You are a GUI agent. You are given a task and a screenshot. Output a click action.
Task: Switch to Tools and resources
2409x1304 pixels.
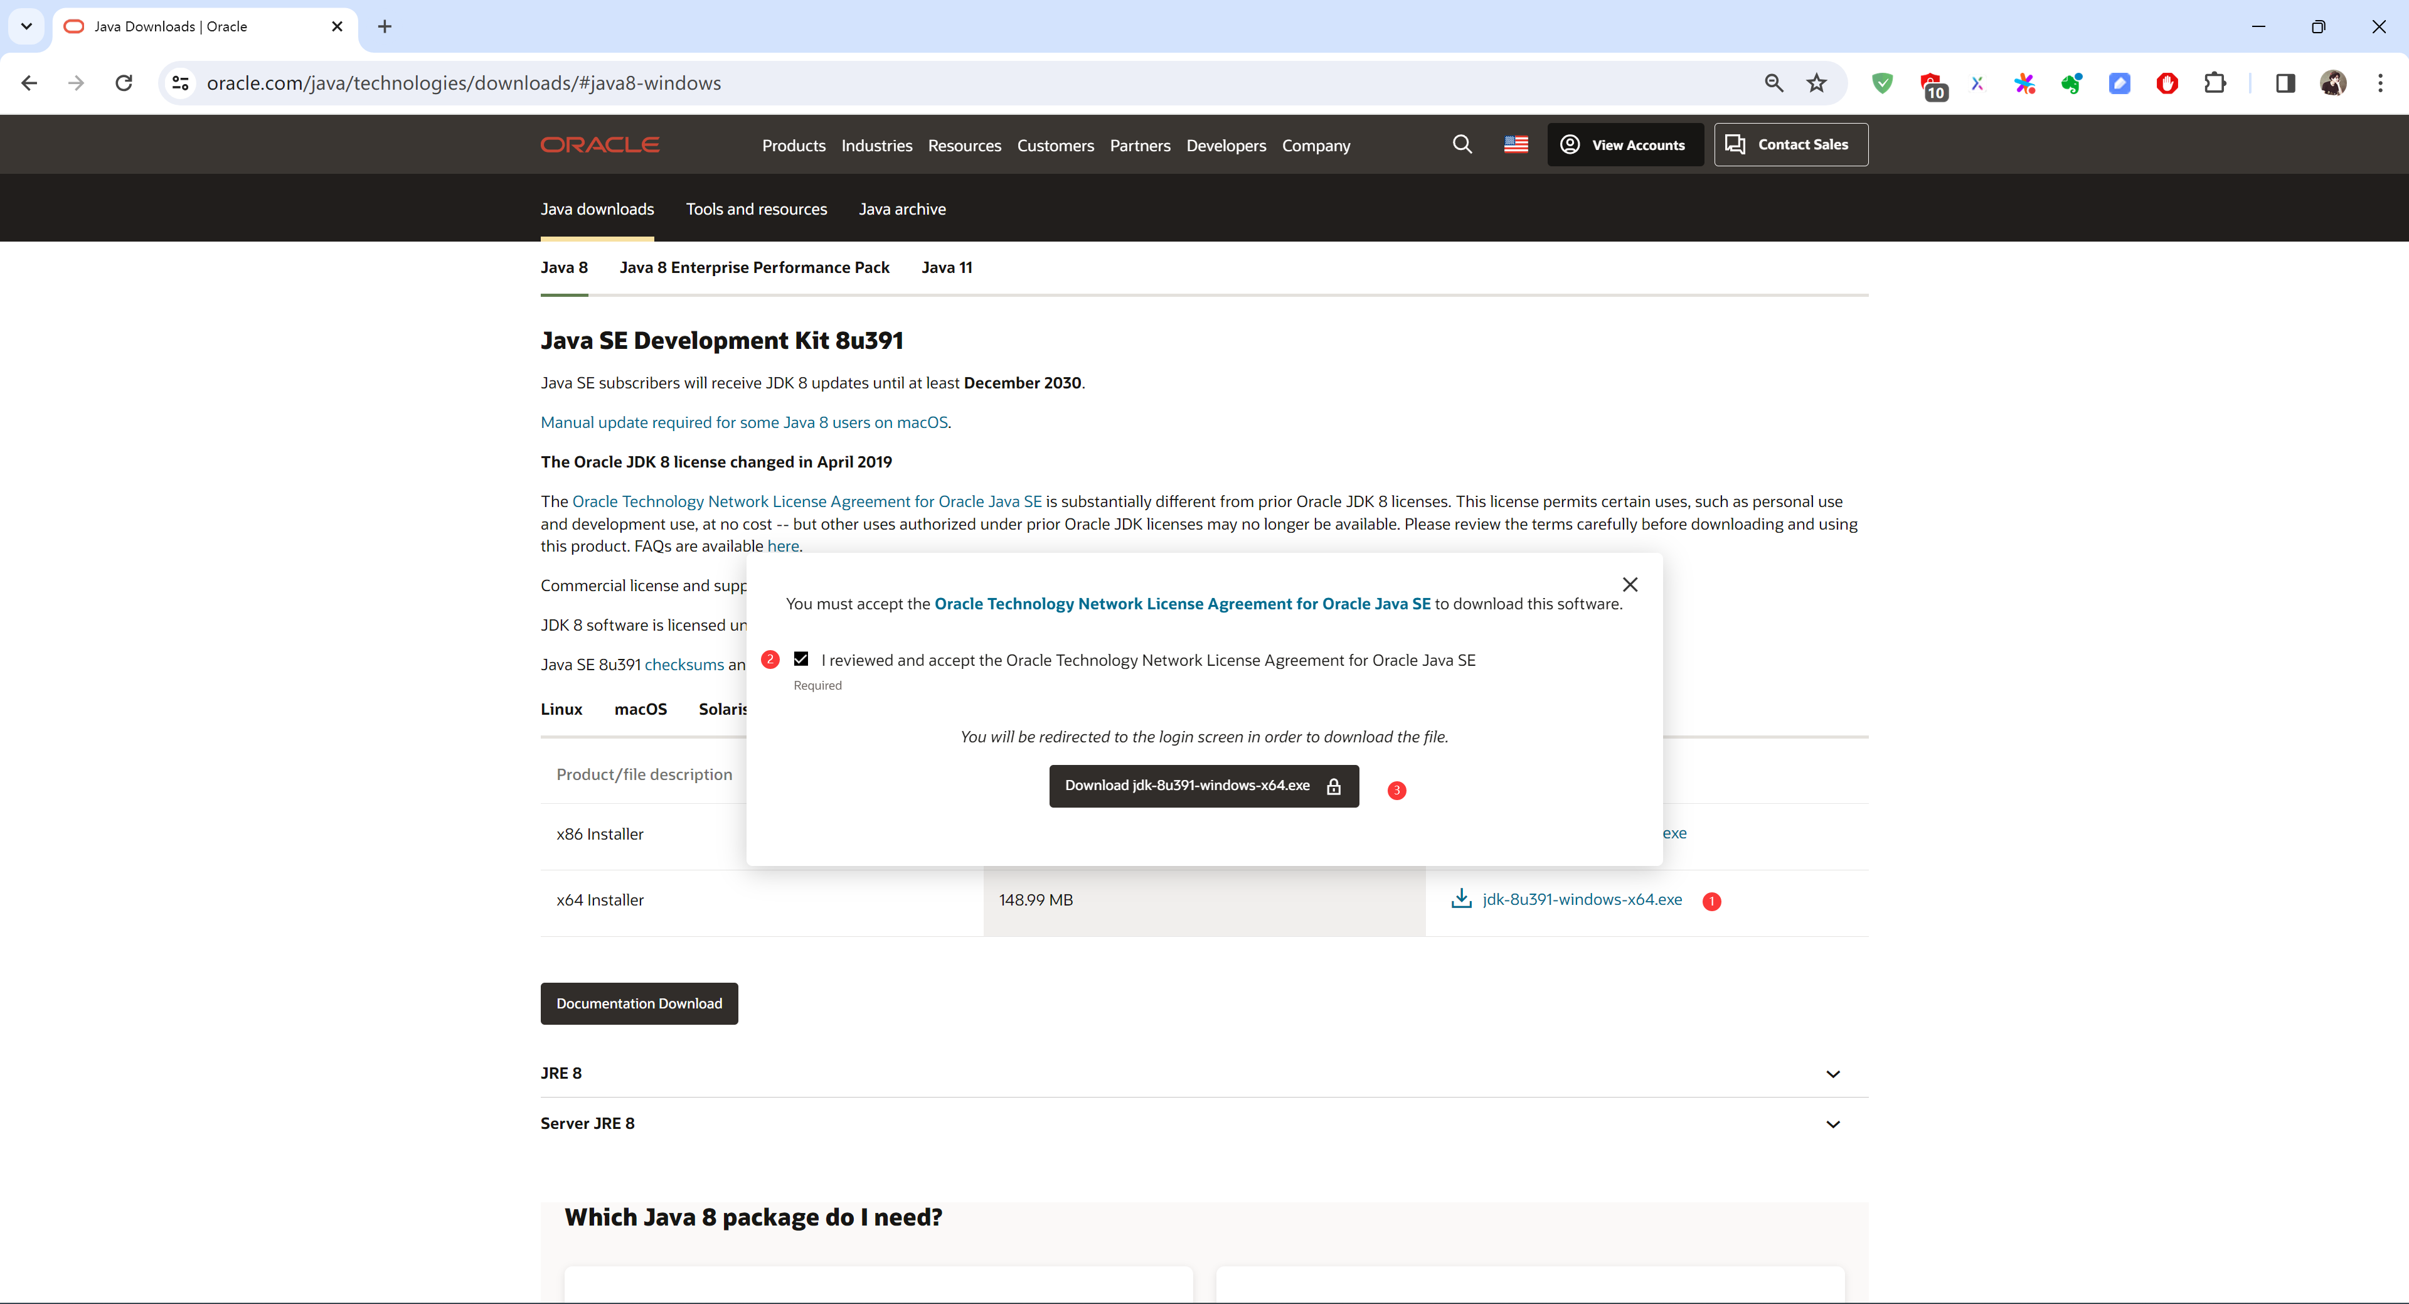pyautogui.click(x=757, y=208)
